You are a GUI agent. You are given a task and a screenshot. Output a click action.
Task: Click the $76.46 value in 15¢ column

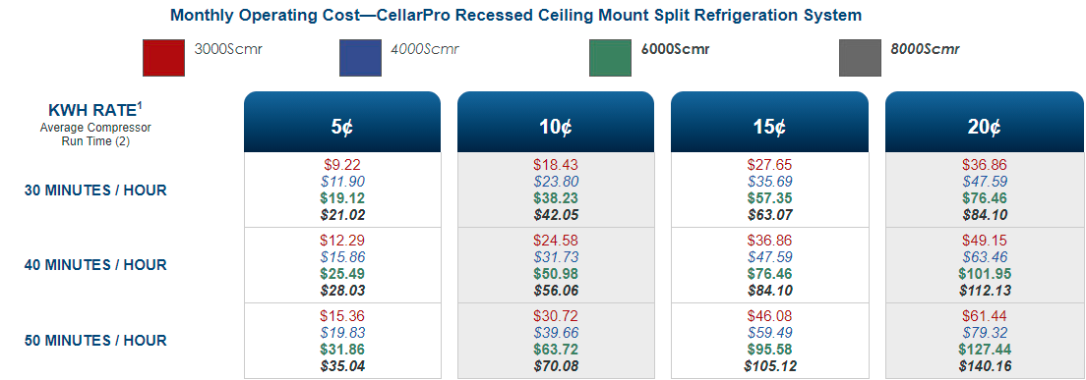pos(770,274)
